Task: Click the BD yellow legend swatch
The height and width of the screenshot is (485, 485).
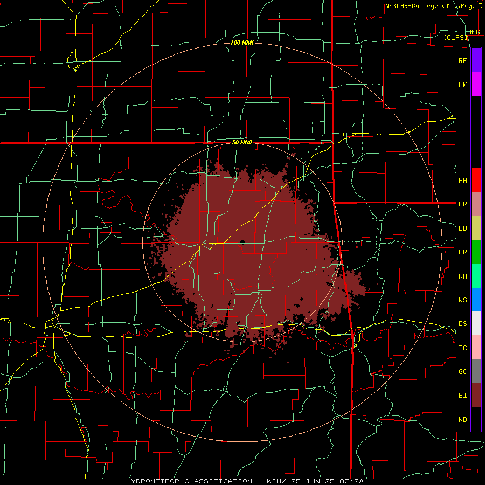Action: [476, 228]
